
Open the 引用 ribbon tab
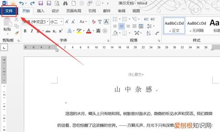[92, 11]
